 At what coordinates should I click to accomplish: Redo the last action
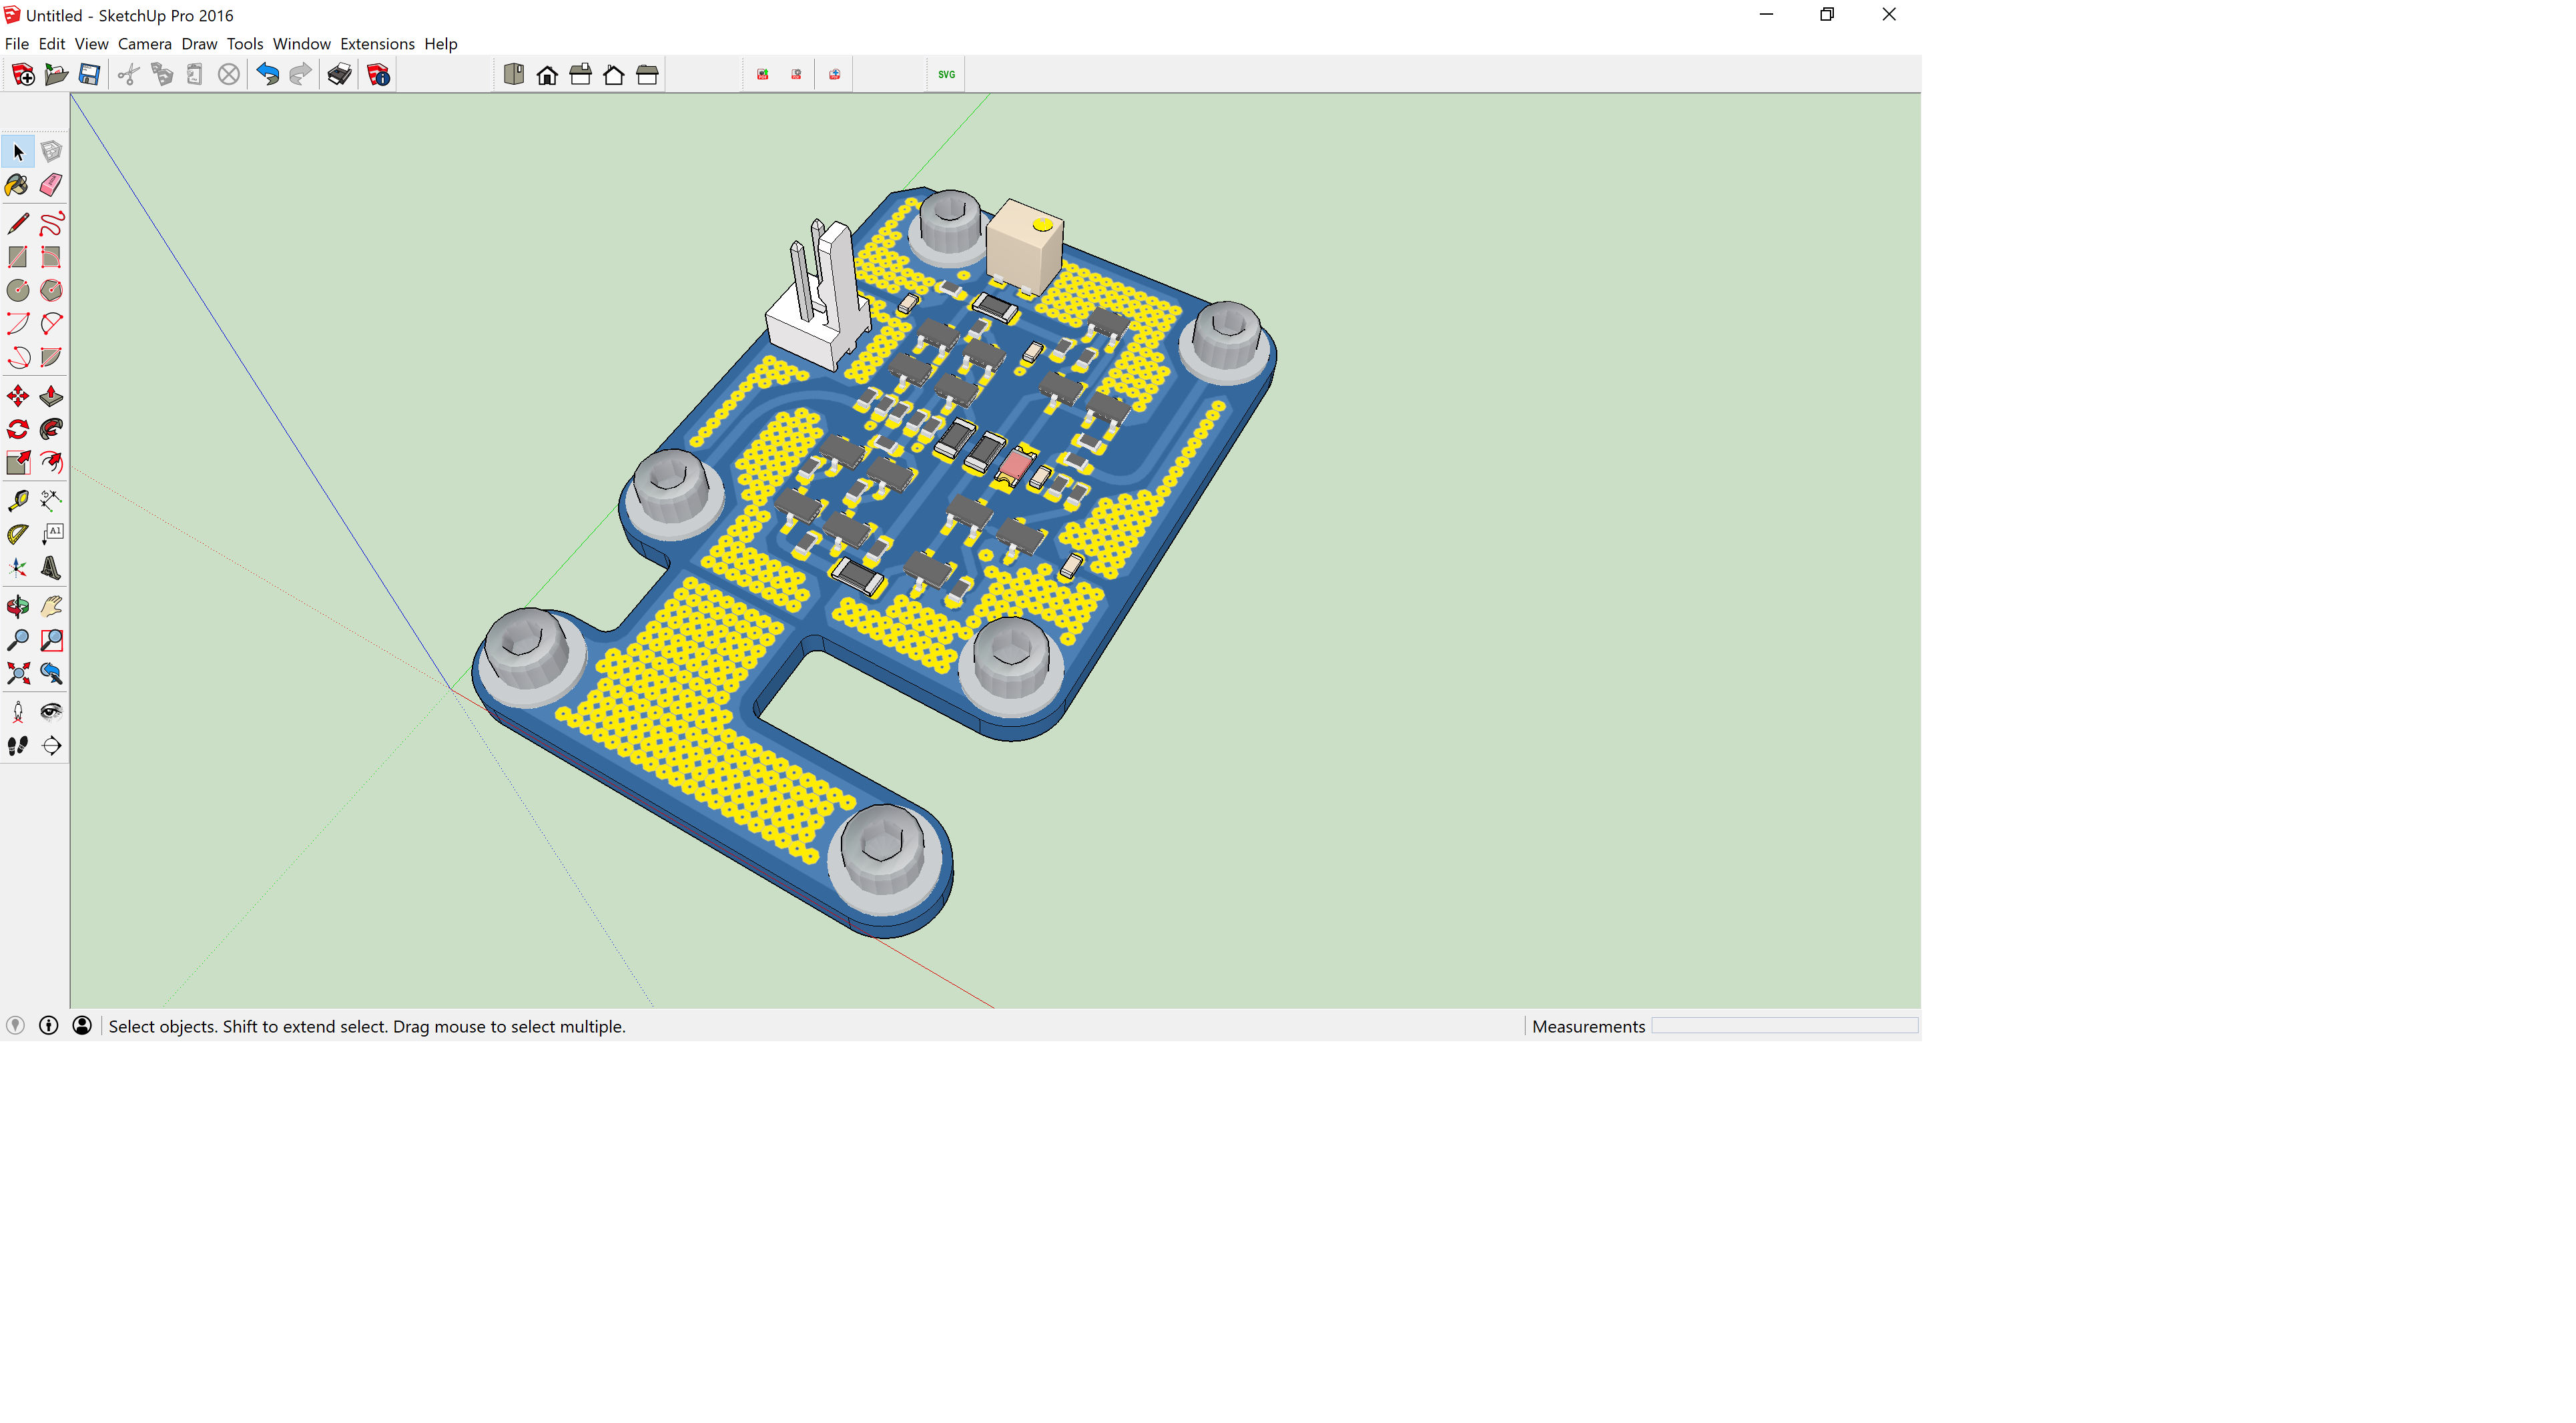click(x=300, y=75)
